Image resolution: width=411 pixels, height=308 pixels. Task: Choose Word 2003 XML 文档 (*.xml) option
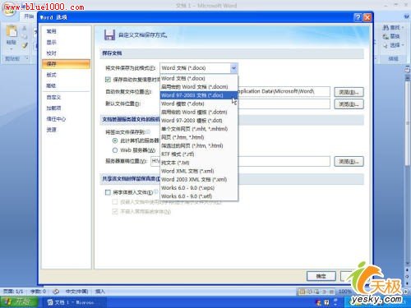coord(199,180)
